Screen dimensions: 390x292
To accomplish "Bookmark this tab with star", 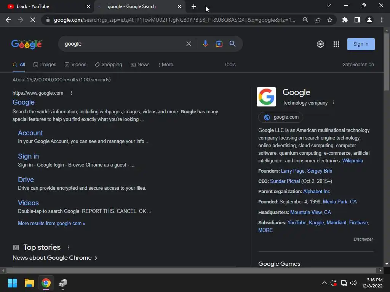I will [330, 20].
